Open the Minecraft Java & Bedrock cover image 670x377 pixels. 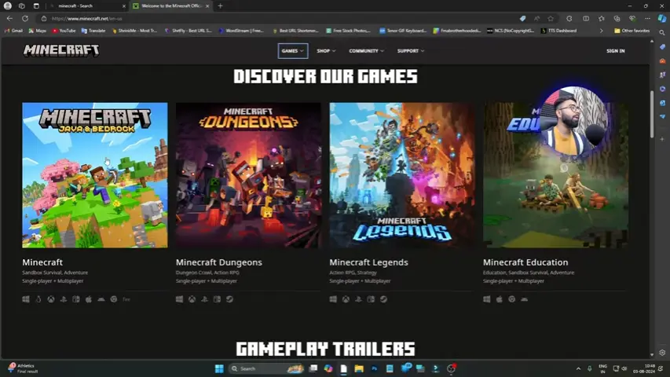pyautogui.click(x=95, y=175)
